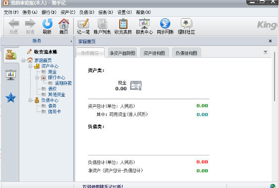Image resolution: width=279 pixels, height=188 pixels.
Task: Open the 资产(C) menu
Action: [x=68, y=12]
